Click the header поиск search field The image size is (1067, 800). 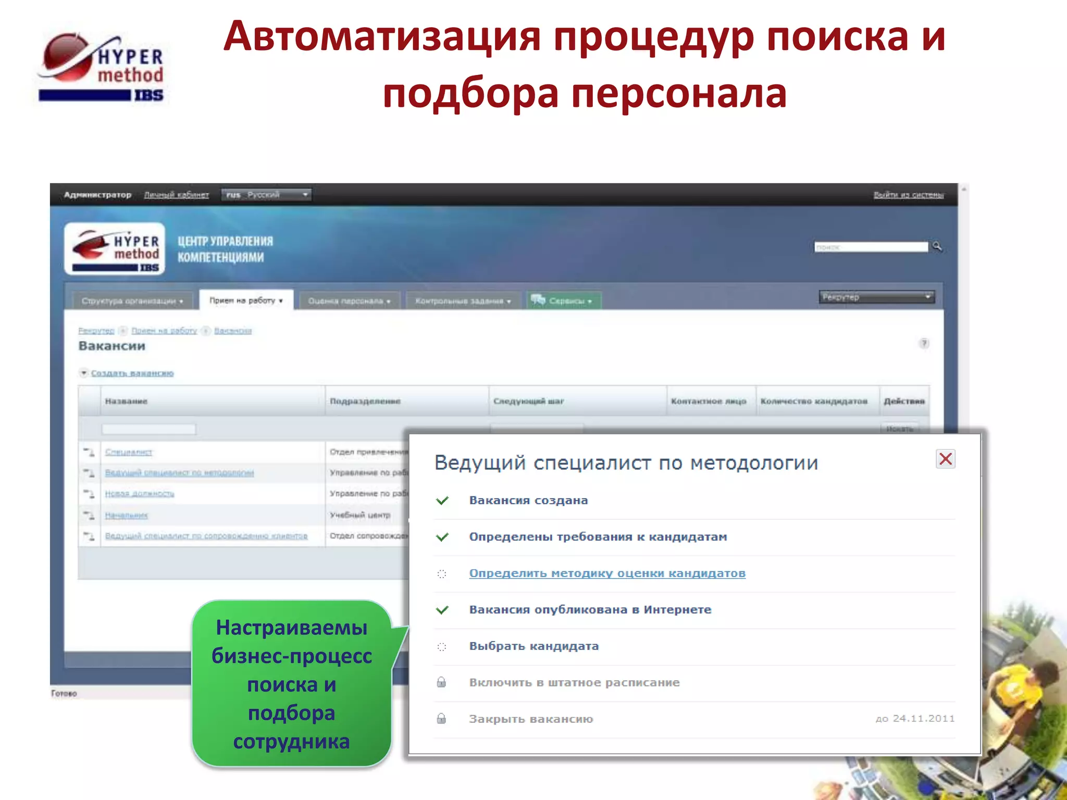point(871,247)
